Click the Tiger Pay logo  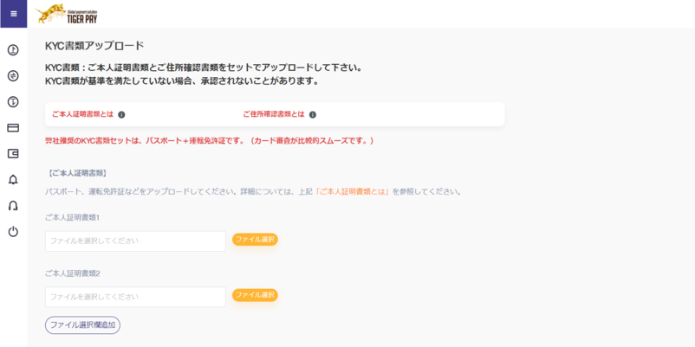[67, 14]
